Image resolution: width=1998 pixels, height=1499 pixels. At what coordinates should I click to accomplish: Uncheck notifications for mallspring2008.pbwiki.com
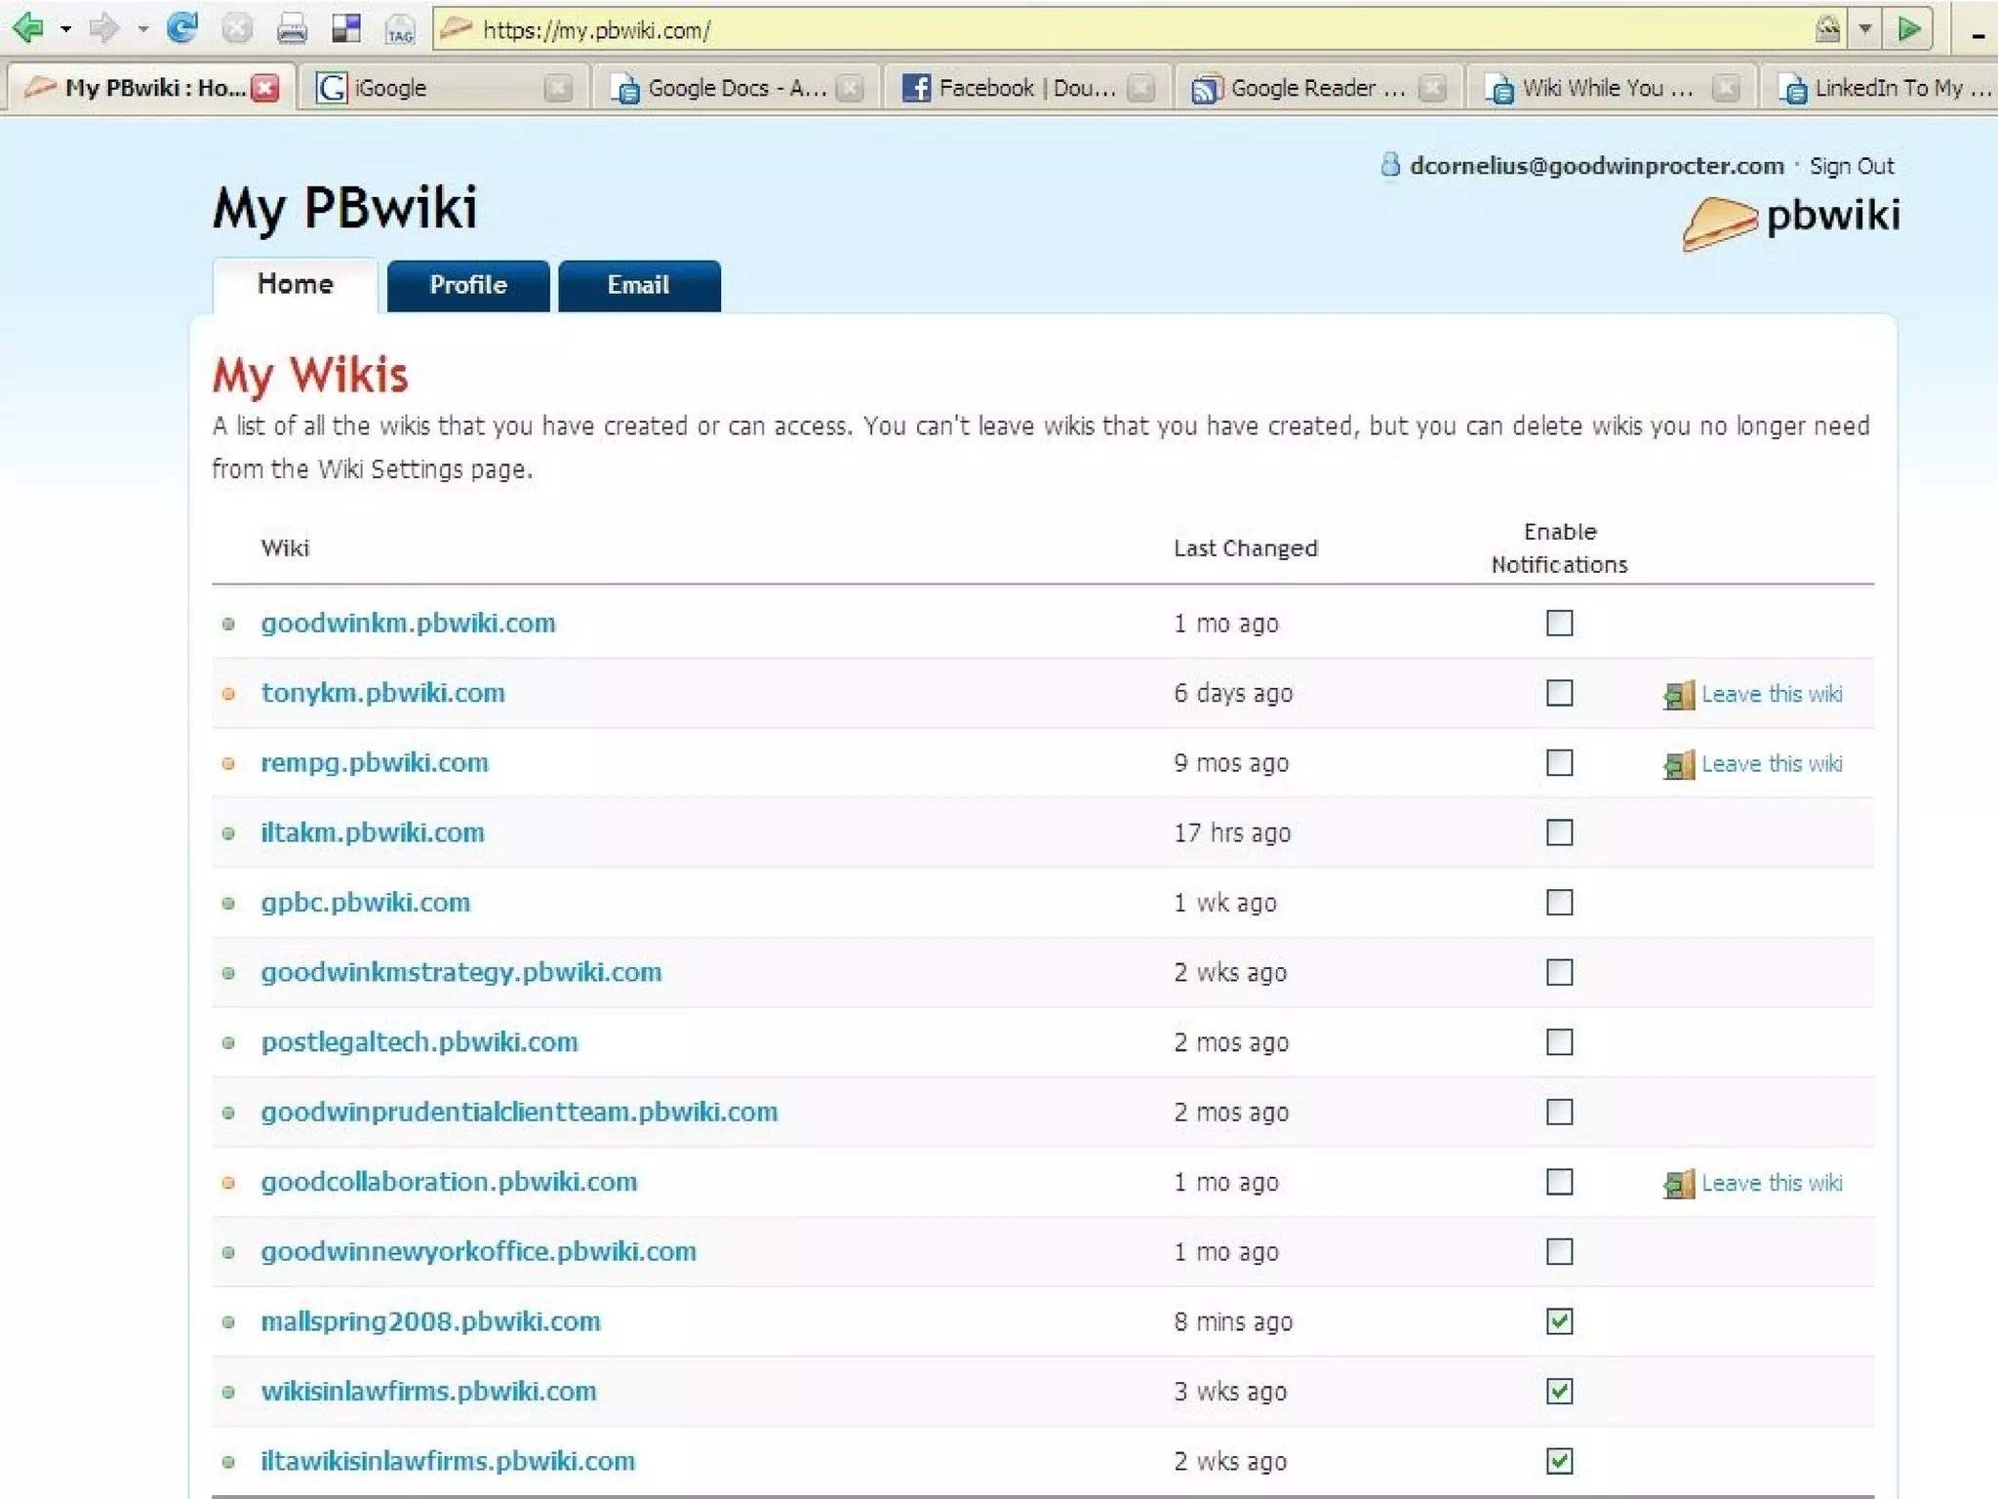click(1559, 1321)
